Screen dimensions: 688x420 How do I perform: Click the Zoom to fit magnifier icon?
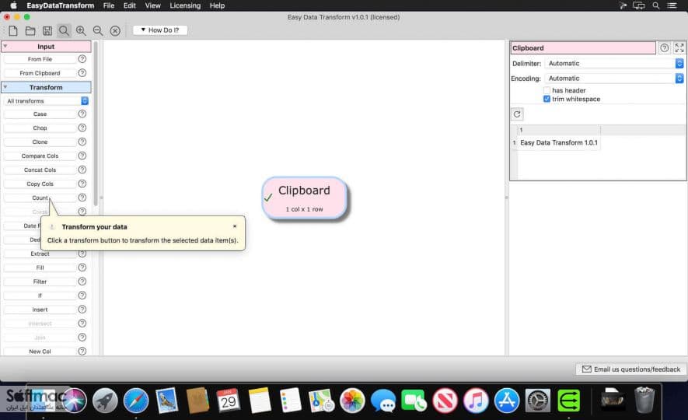tap(64, 30)
